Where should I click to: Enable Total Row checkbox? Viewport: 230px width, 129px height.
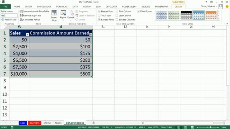(x=99, y=15)
